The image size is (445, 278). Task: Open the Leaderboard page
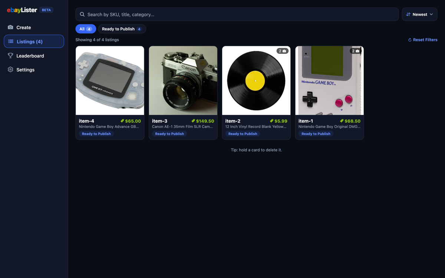tap(34, 56)
